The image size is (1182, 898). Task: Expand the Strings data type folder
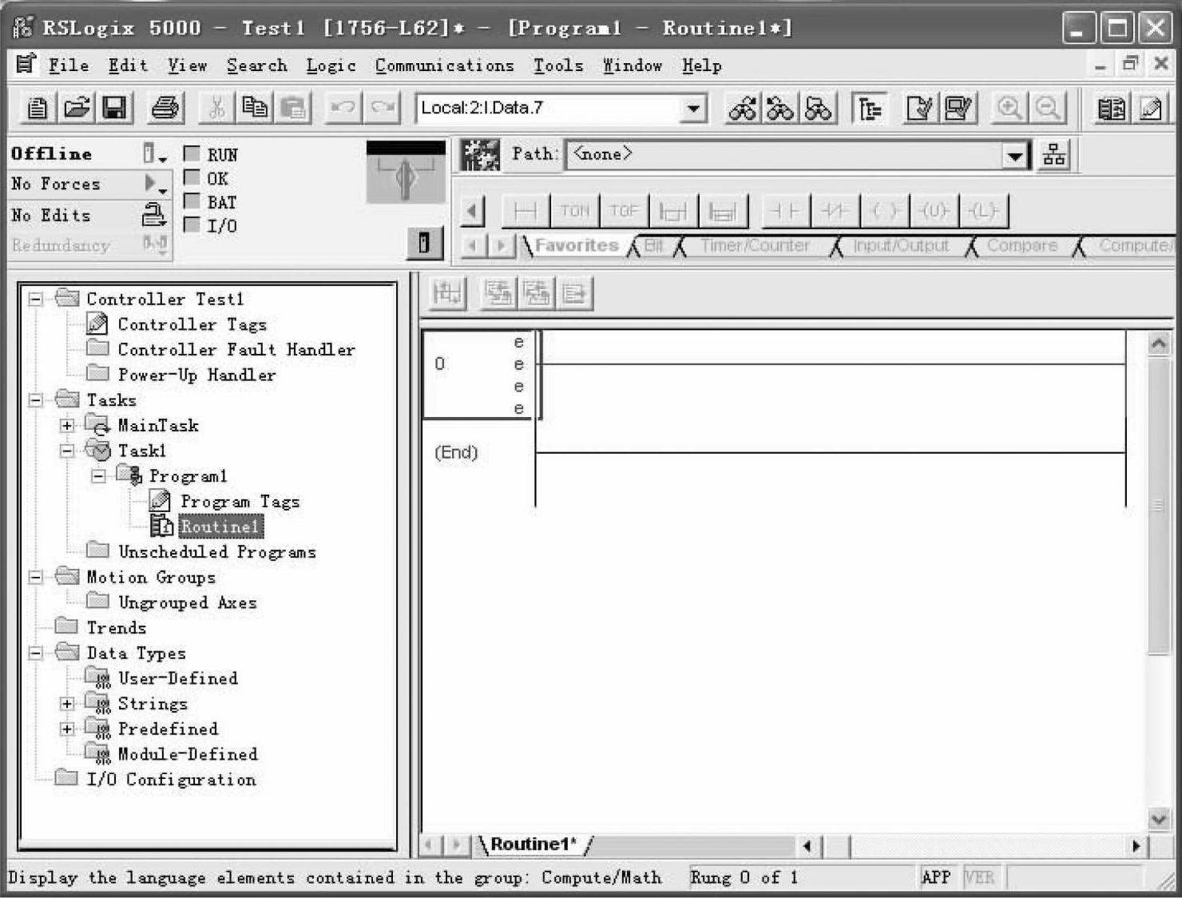pos(67,704)
